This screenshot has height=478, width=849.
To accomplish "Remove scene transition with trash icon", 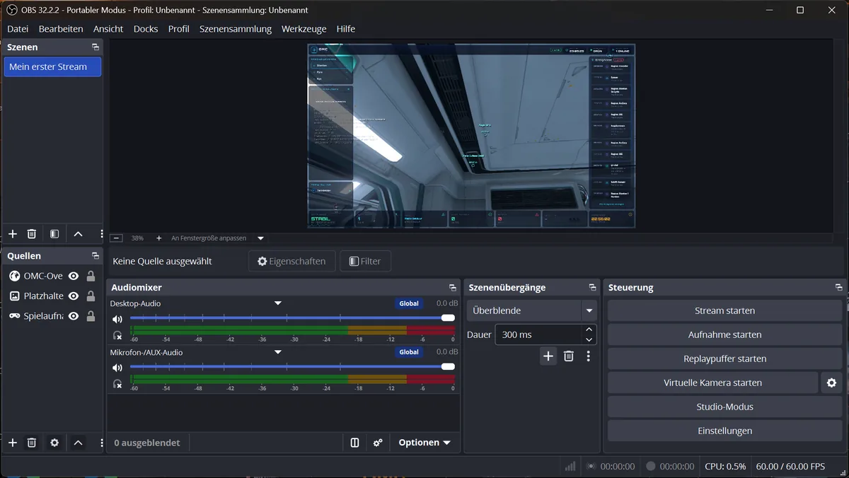I will [x=568, y=356].
